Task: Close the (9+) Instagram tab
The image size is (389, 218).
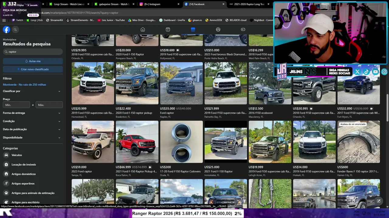Action: 179,4
